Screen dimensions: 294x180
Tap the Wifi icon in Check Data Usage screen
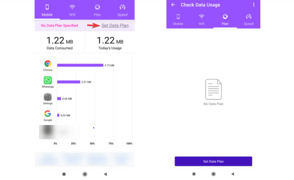click(202, 17)
